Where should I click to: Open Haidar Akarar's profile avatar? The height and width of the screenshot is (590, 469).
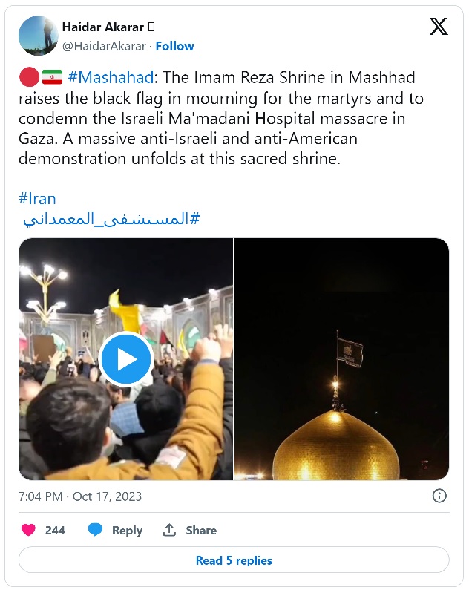pyautogui.click(x=39, y=36)
